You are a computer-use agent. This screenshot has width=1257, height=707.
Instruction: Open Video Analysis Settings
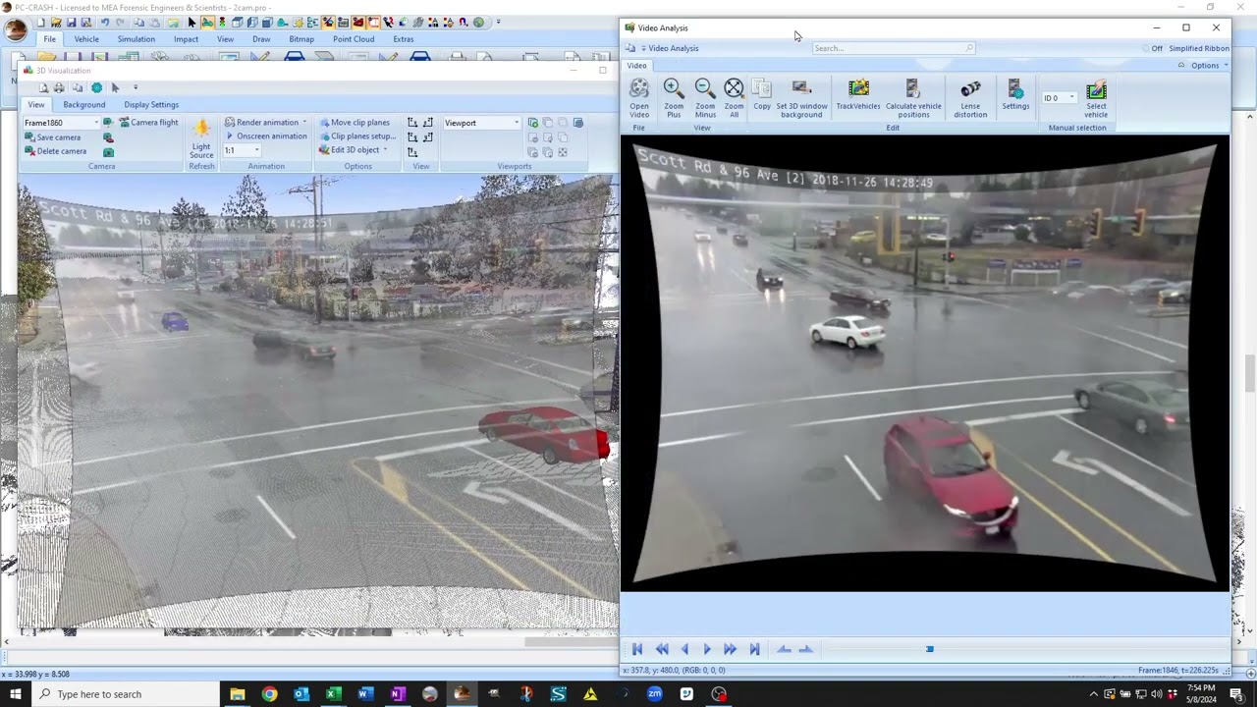pos(1015,94)
